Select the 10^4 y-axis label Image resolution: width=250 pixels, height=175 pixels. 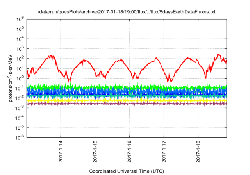click(x=20, y=39)
